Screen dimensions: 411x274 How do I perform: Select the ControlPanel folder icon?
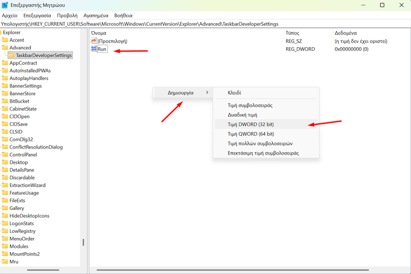click(5, 155)
